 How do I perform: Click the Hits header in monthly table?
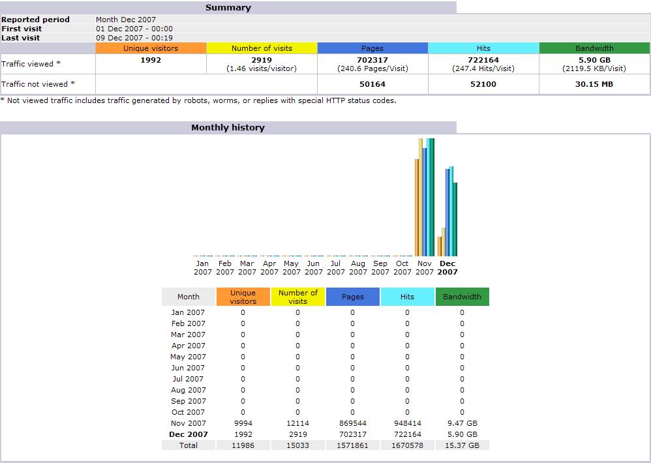tap(407, 297)
